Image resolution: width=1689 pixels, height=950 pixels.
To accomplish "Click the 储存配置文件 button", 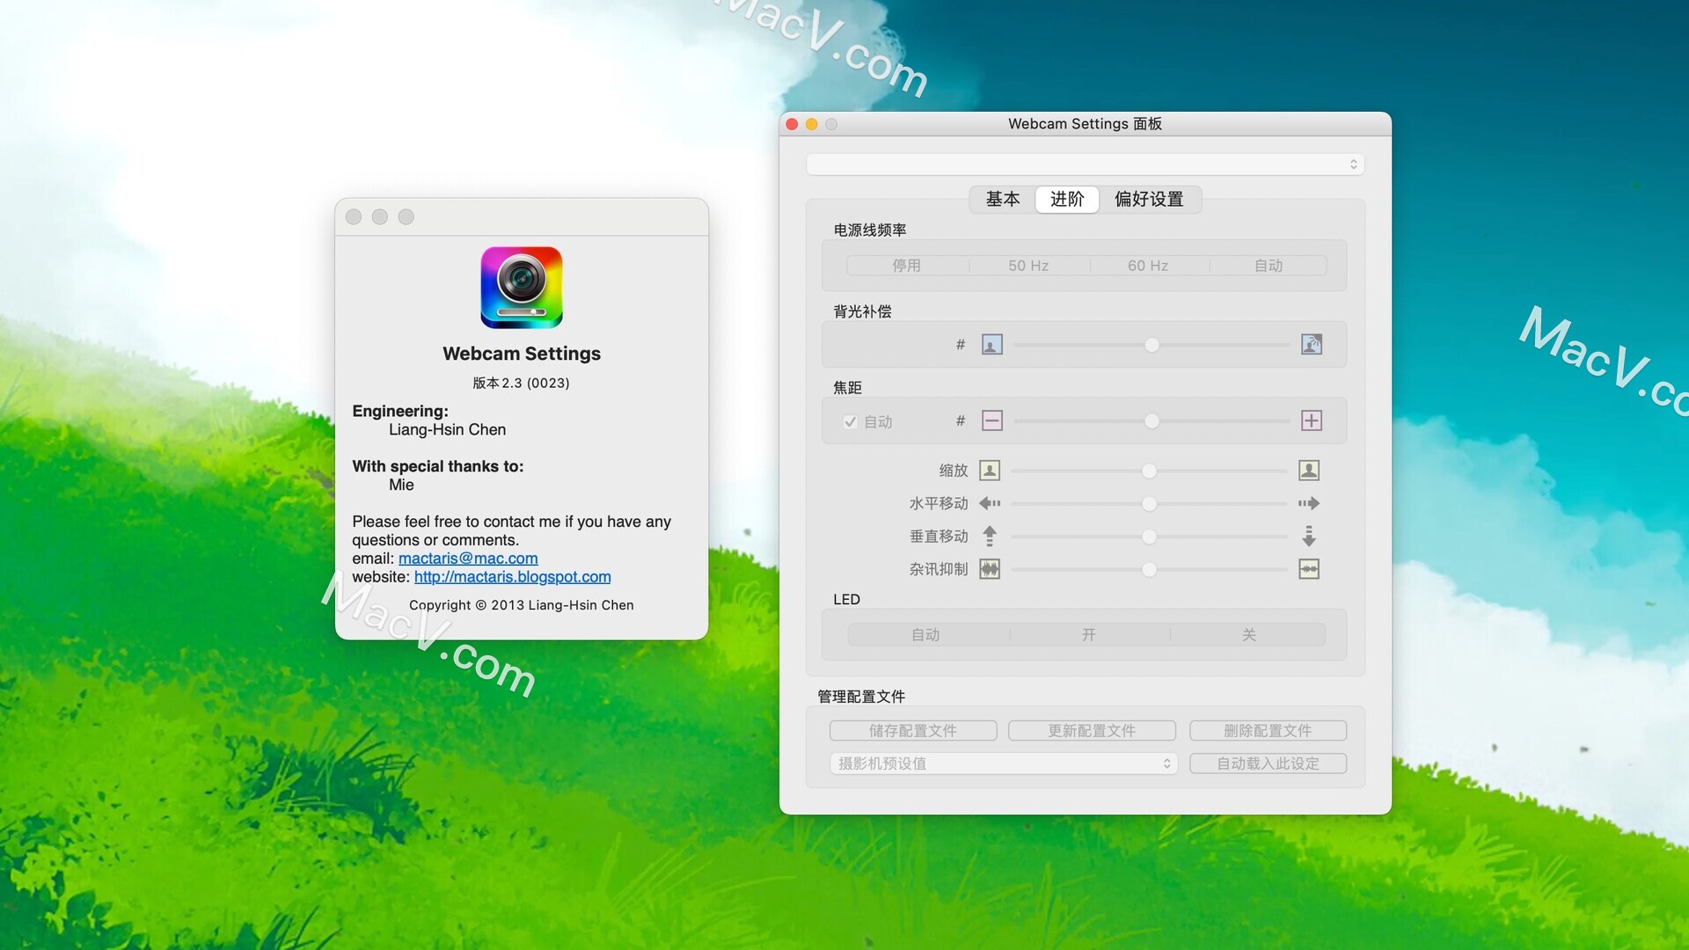I will pos(913,731).
